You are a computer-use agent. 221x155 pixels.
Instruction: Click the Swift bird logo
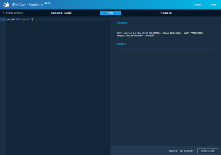click(x=6, y=4)
